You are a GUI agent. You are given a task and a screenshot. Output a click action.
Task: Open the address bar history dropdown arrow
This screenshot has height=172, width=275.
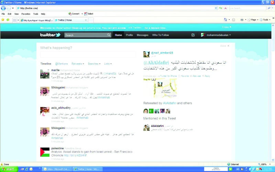216,8
